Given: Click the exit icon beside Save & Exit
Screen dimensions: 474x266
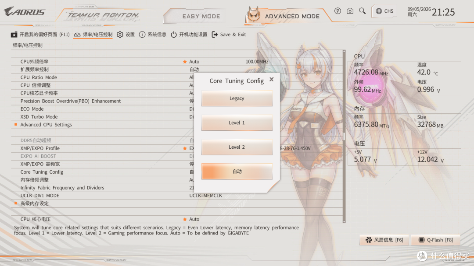Looking at the screenshot, I should 215,35.
